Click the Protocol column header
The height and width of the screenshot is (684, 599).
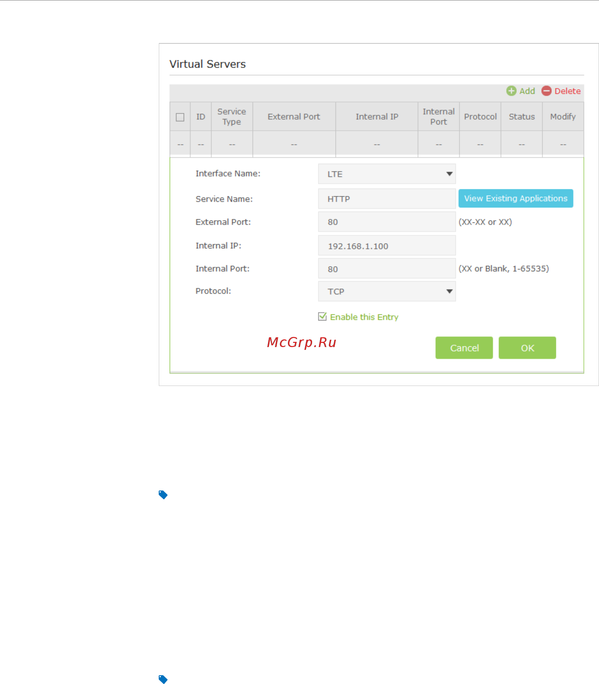[480, 117]
